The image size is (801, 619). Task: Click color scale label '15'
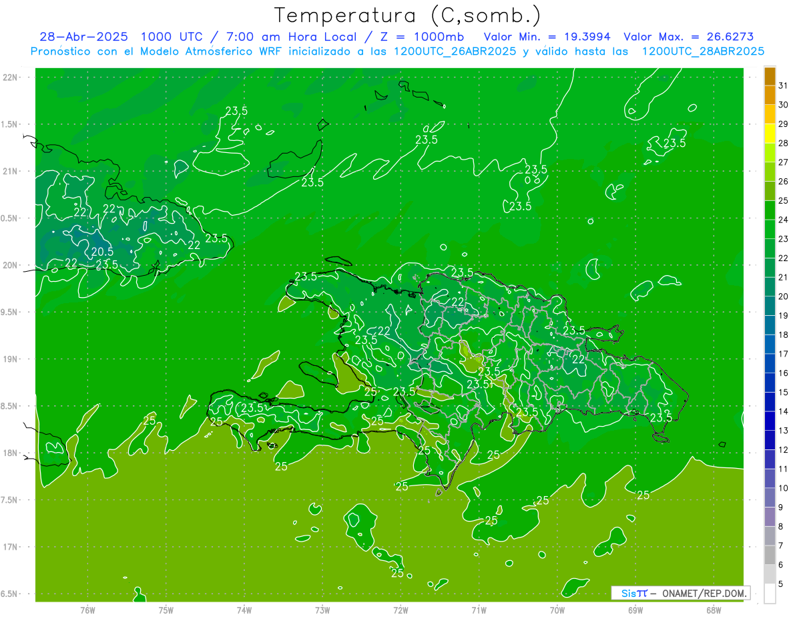pyautogui.click(x=784, y=393)
